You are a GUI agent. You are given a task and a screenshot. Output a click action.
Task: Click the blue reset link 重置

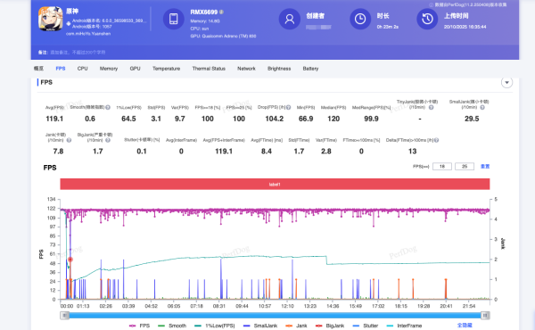(485, 167)
